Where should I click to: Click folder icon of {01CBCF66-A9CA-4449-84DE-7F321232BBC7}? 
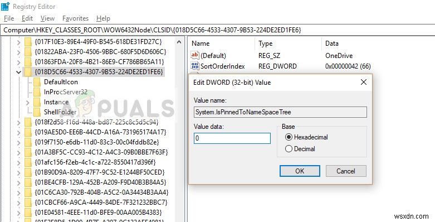[x=28, y=202]
